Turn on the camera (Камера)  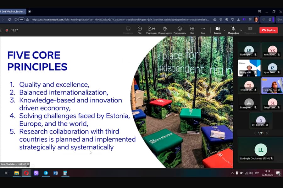[x=218, y=30]
